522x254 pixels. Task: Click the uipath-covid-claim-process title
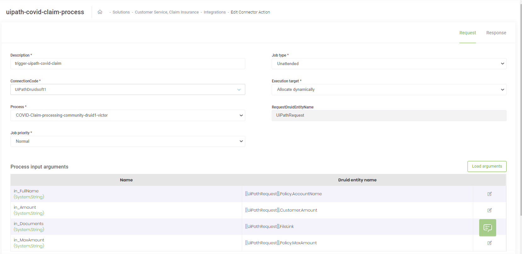45,12
